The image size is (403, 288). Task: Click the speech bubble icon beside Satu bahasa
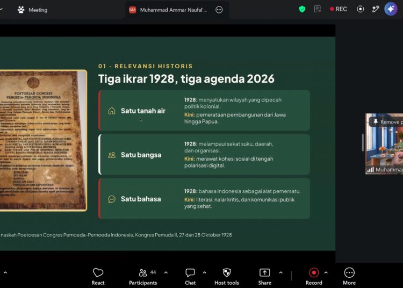pos(112,199)
